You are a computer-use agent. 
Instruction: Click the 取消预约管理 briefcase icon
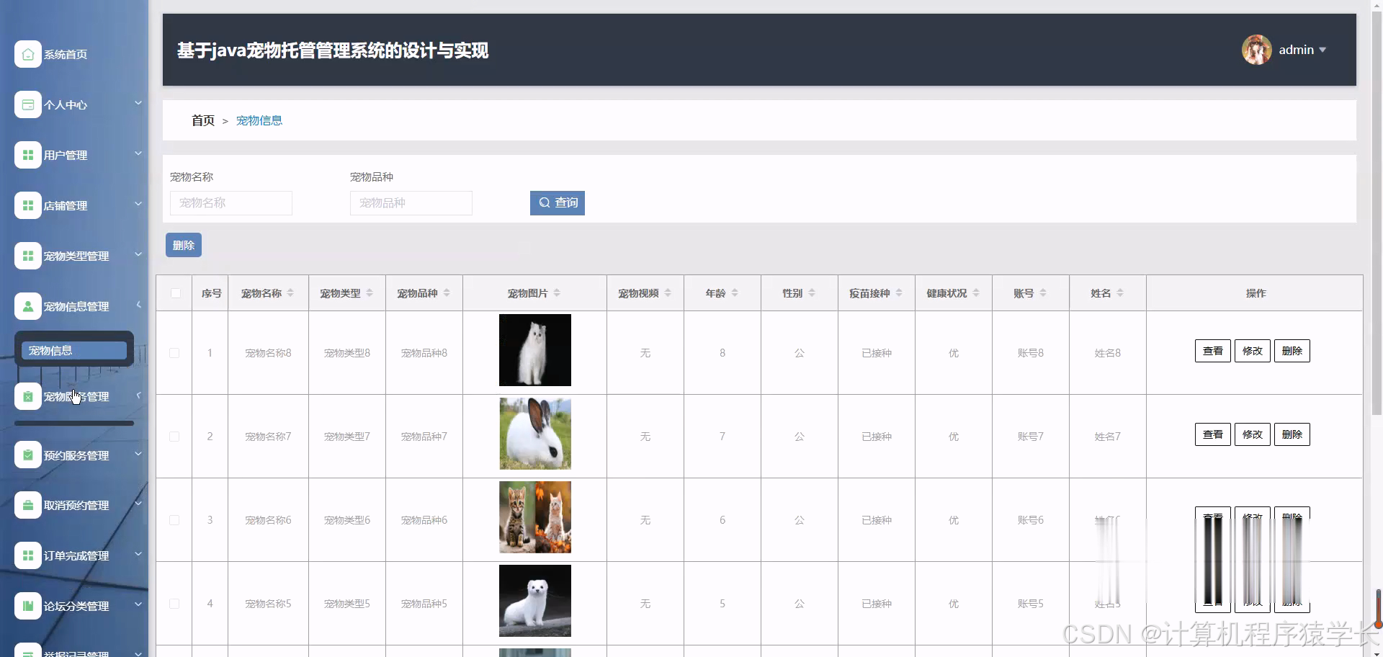point(27,505)
